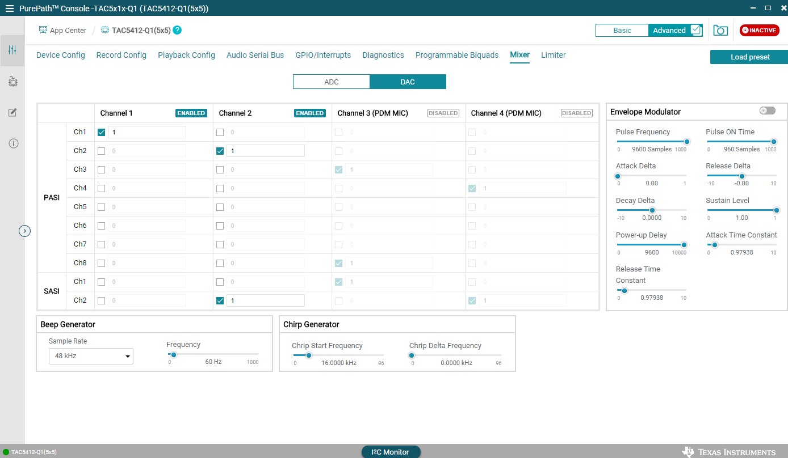This screenshot has height=458, width=788.
Task: Click the PASI Ch2 Channel 2 value field
Action: (x=265, y=151)
